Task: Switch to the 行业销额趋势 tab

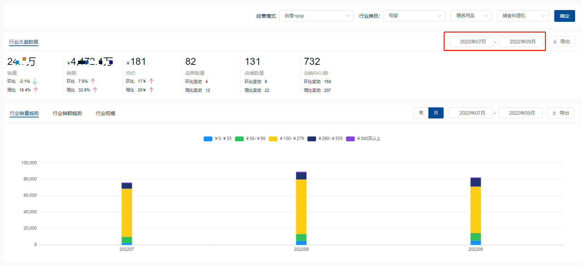Action: [x=67, y=113]
